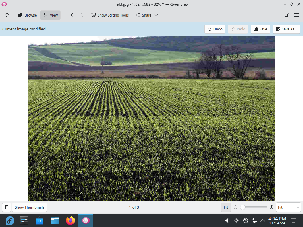
Task: Switch to Browse mode
Action: click(27, 15)
